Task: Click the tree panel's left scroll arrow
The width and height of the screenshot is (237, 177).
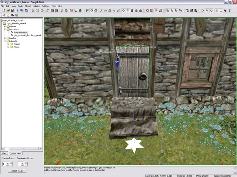Action: click(3, 149)
